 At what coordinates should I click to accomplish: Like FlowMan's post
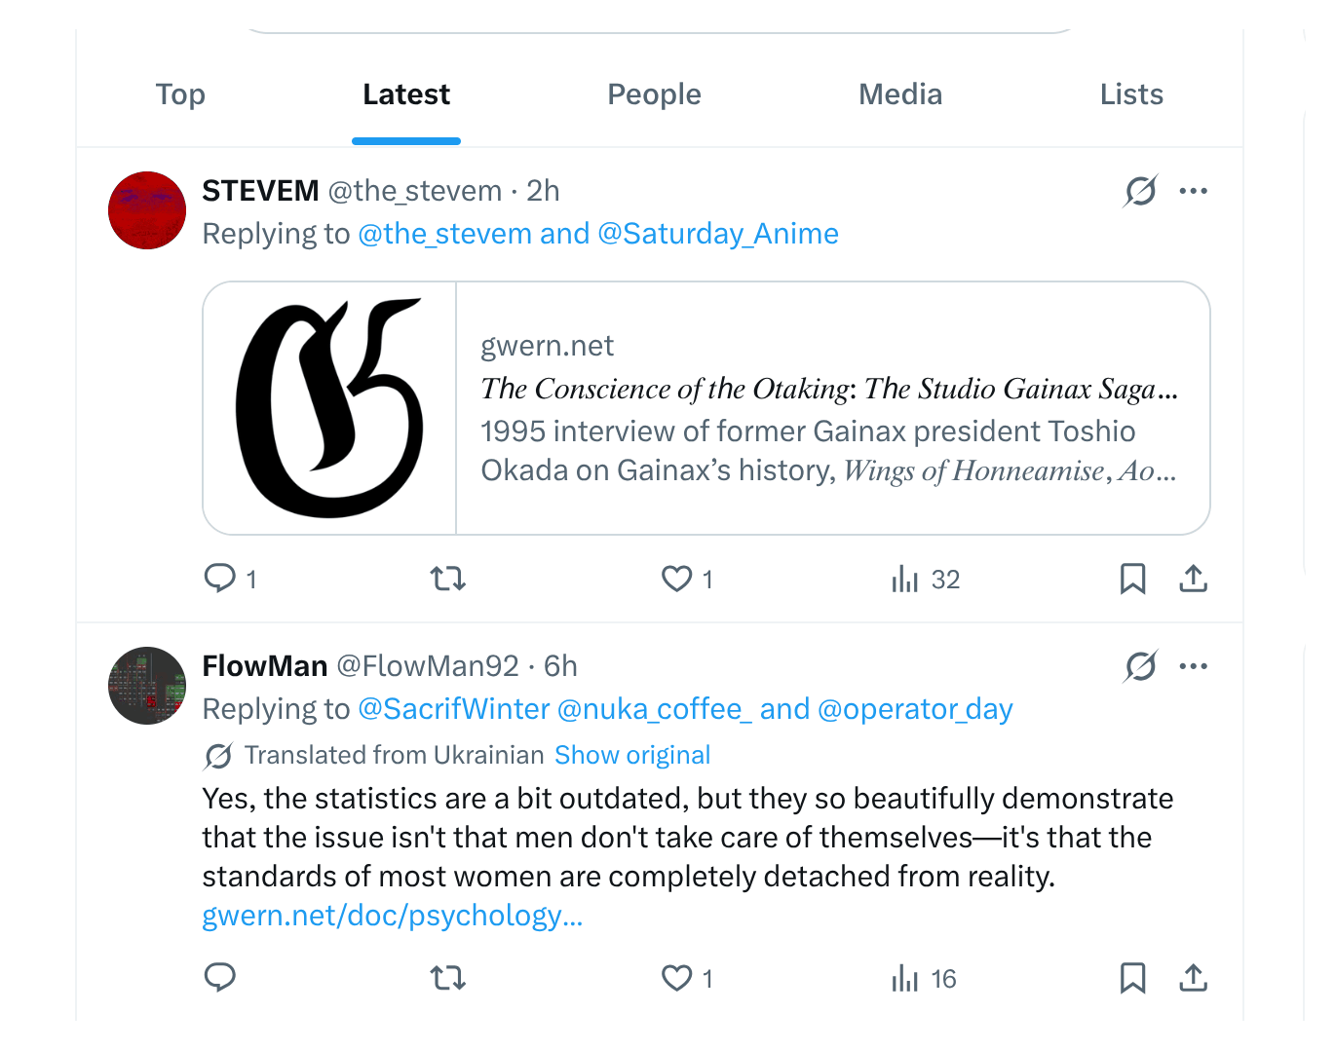677,977
